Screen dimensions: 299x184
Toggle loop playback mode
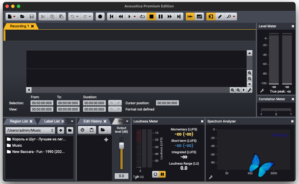click(142, 17)
